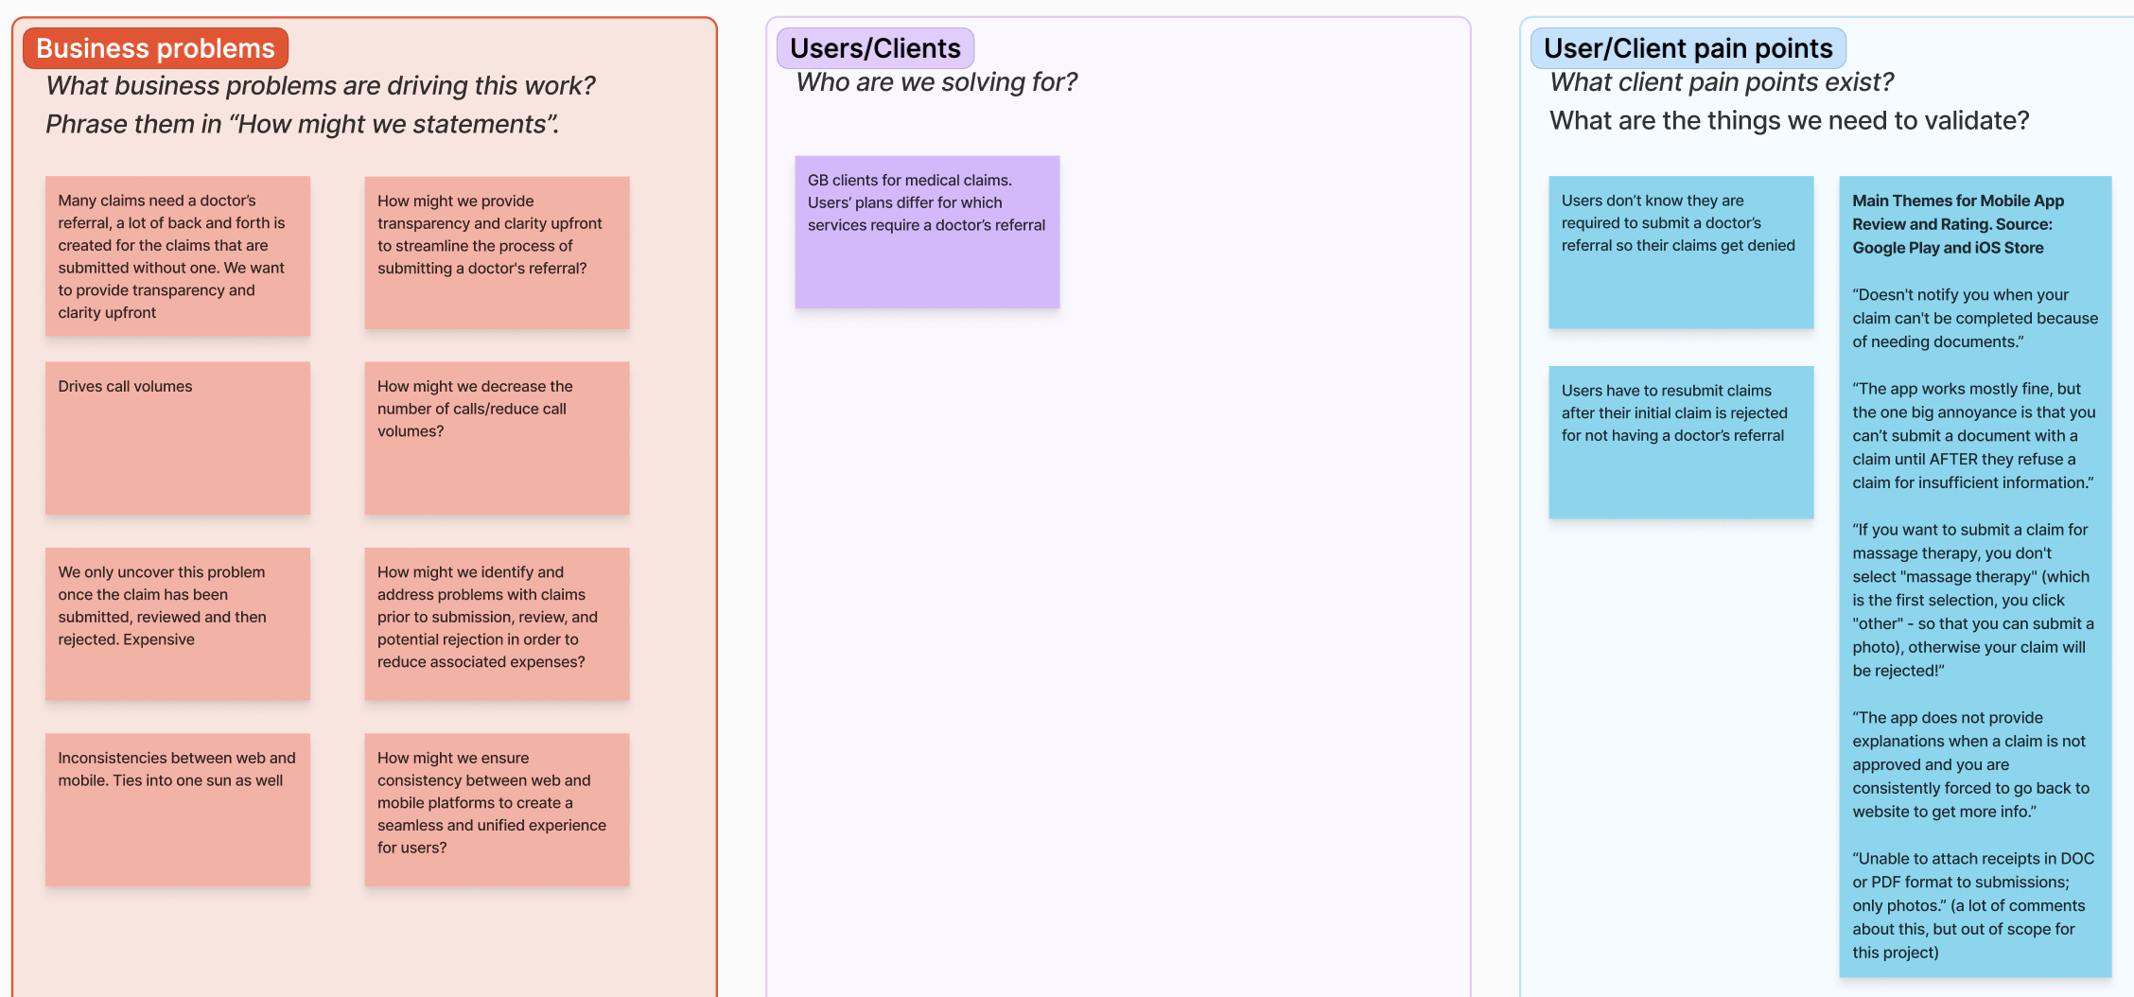Viewport: 2134px width, 997px height.
Task: Click the "How might we provide transparency" note
Action: click(497, 252)
